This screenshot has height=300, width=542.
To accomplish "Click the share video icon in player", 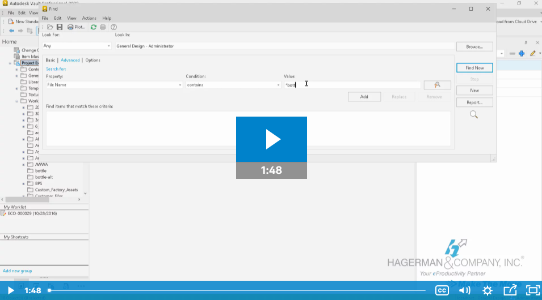I will point(510,290).
